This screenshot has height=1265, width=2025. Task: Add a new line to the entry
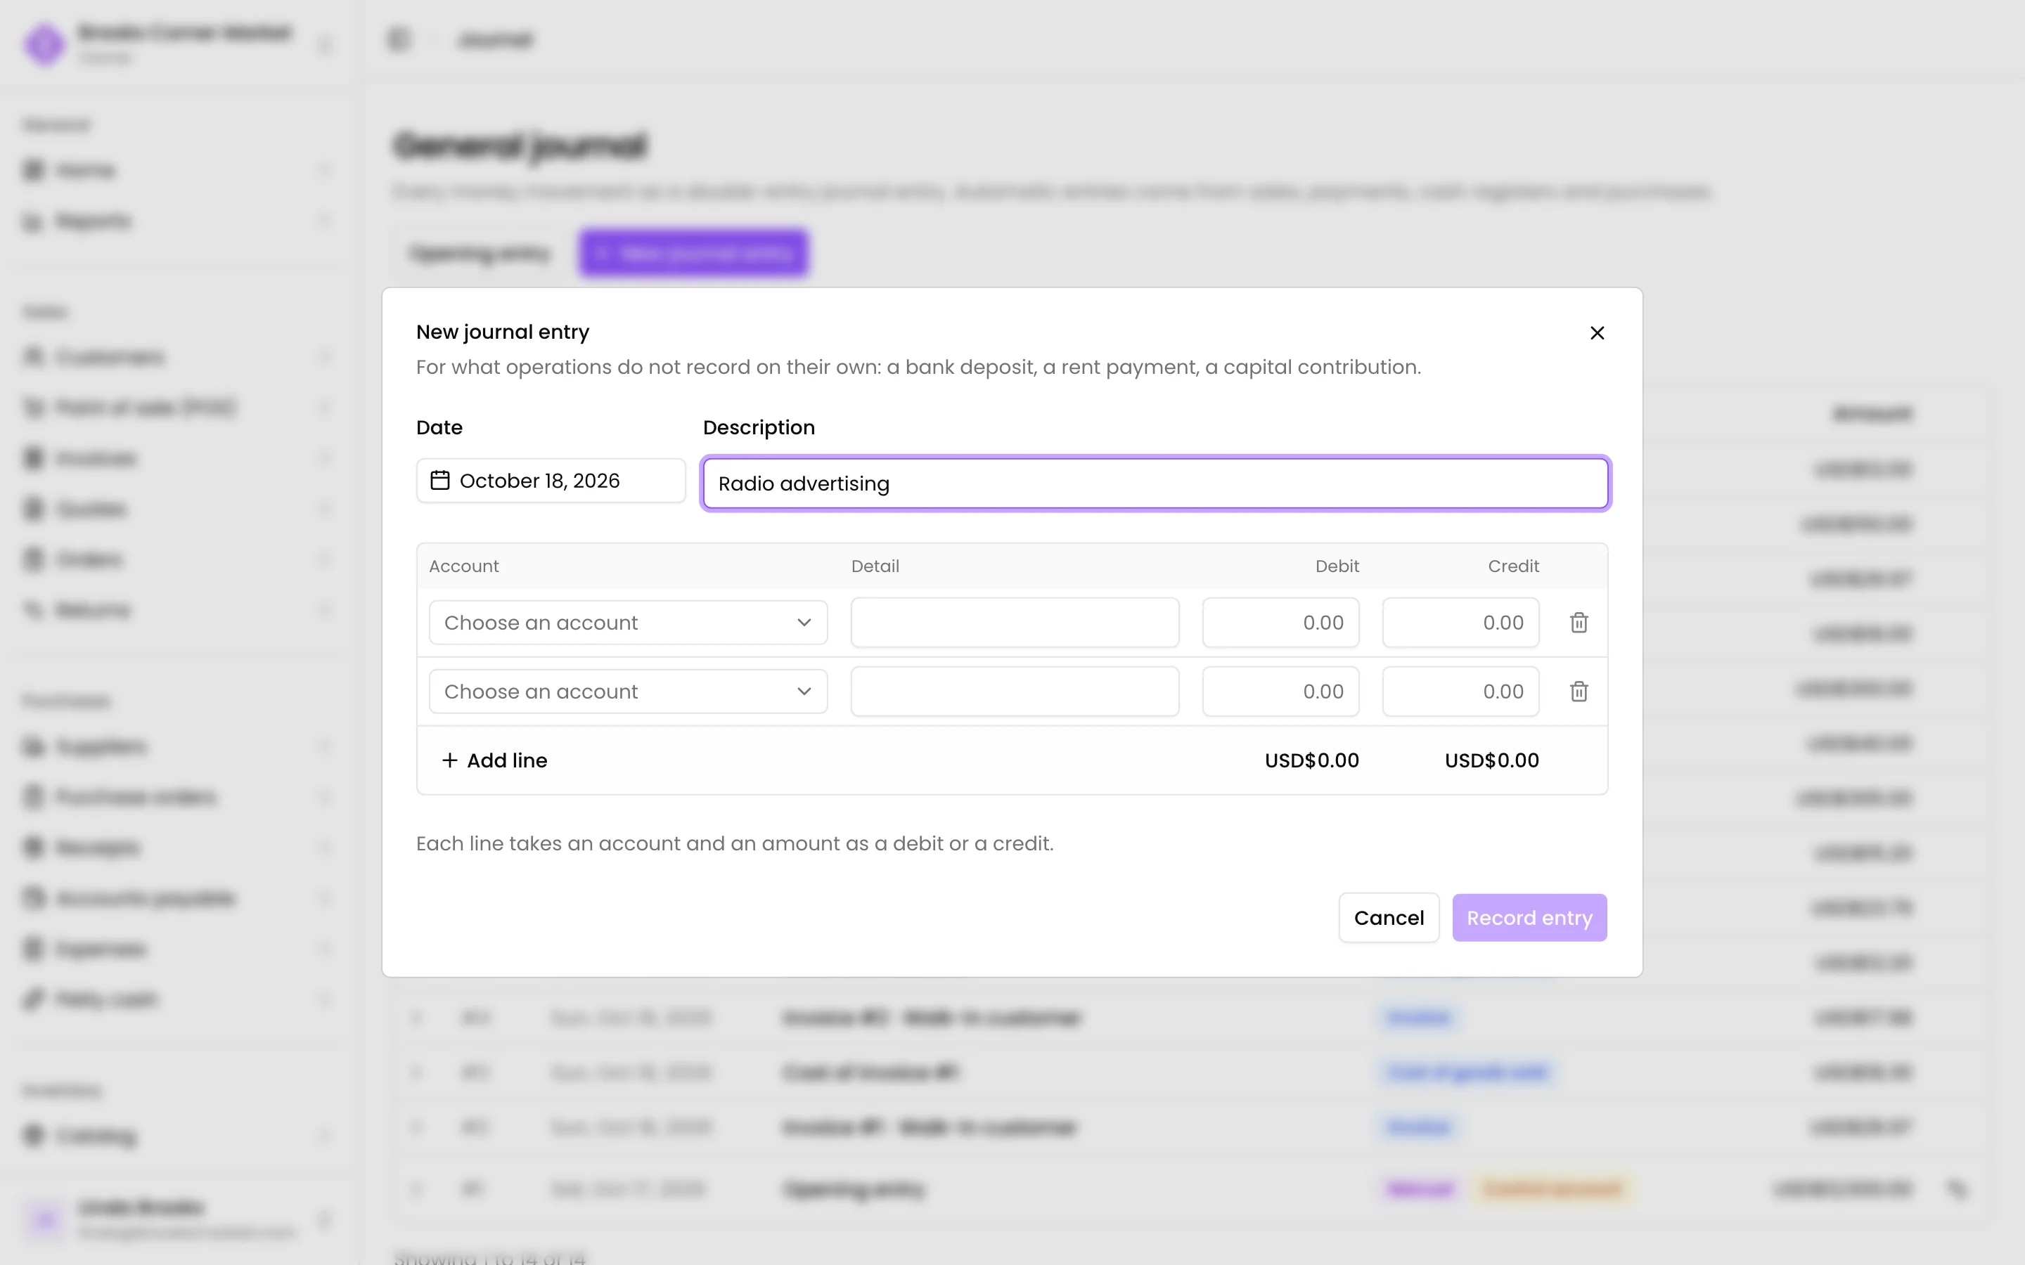point(494,760)
